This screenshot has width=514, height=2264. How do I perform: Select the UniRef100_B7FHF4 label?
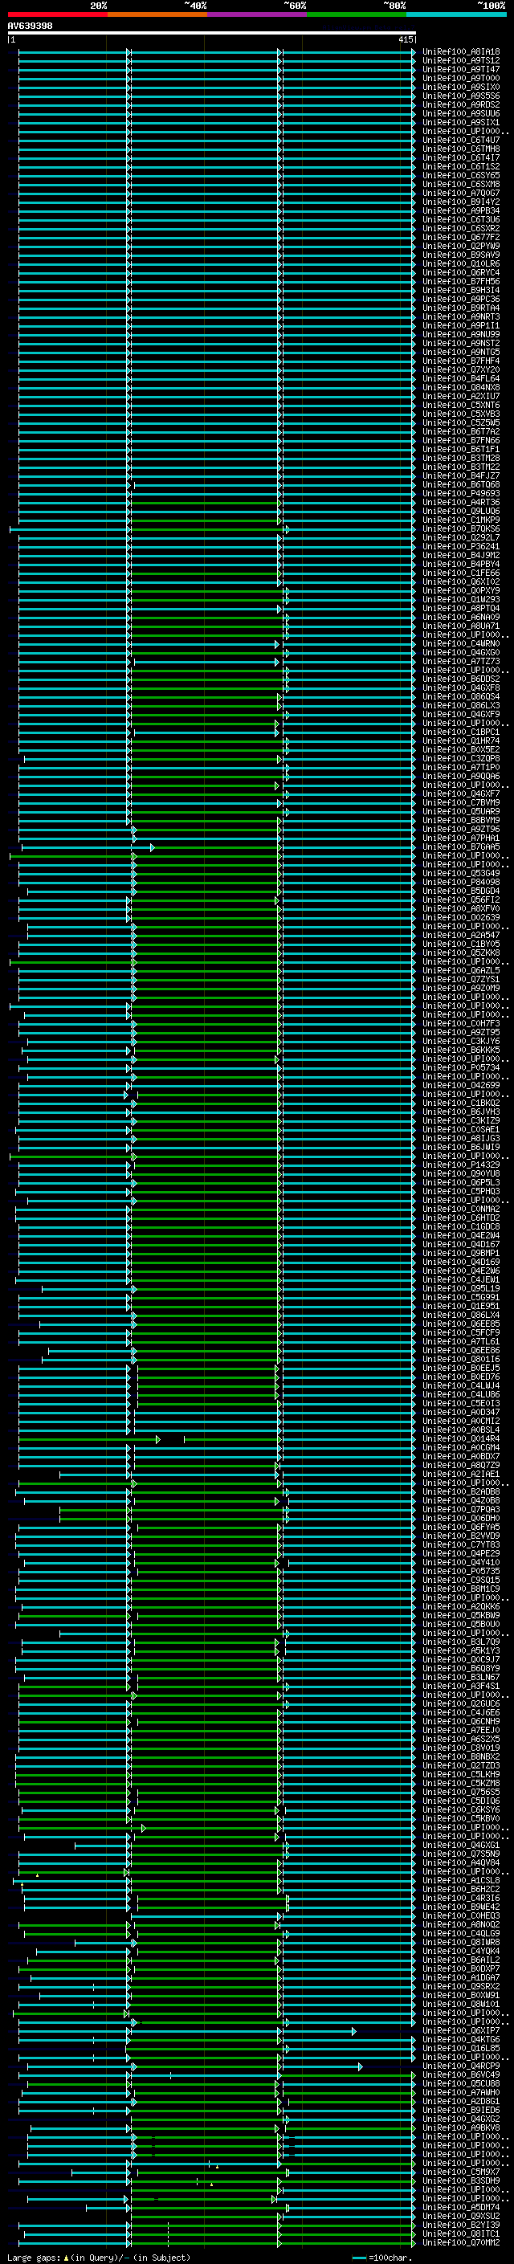461,361
